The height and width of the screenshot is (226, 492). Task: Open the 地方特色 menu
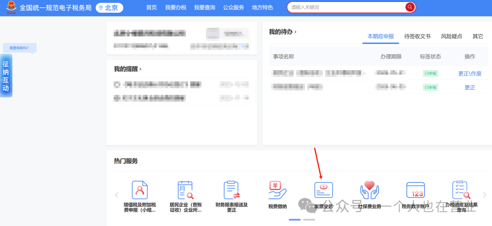pyautogui.click(x=262, y=8)
